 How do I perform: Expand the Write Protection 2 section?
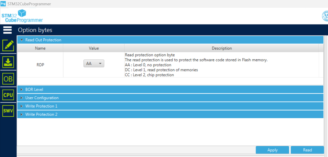170,114
